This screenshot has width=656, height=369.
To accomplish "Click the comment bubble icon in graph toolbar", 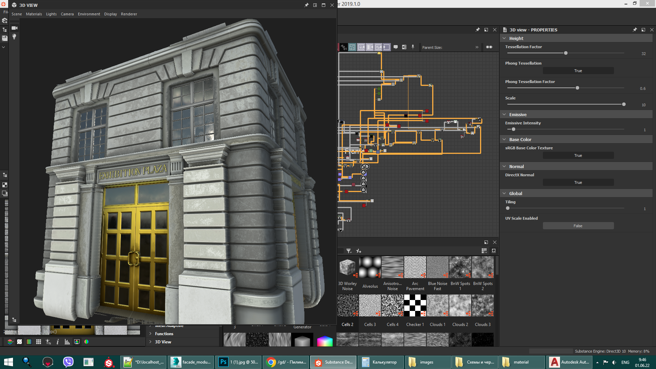I will click(x=396, y=47).
